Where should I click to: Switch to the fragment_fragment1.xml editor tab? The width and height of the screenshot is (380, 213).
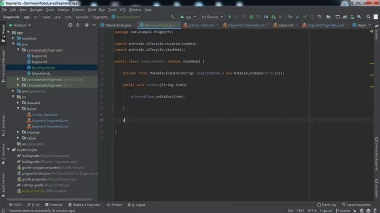click(x=246, y=25)
